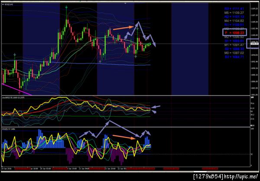Select the M4 = 1104.82 pivot label

(x=234, y=21)
